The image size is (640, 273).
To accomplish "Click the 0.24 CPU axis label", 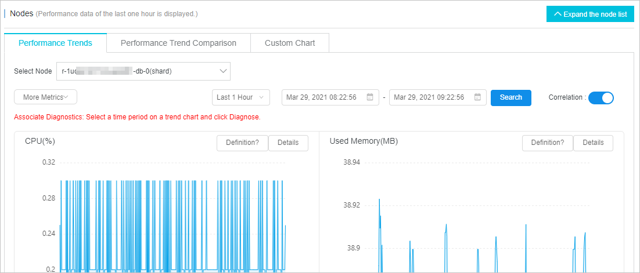I will pyautogui.click(x=49, y=234).
